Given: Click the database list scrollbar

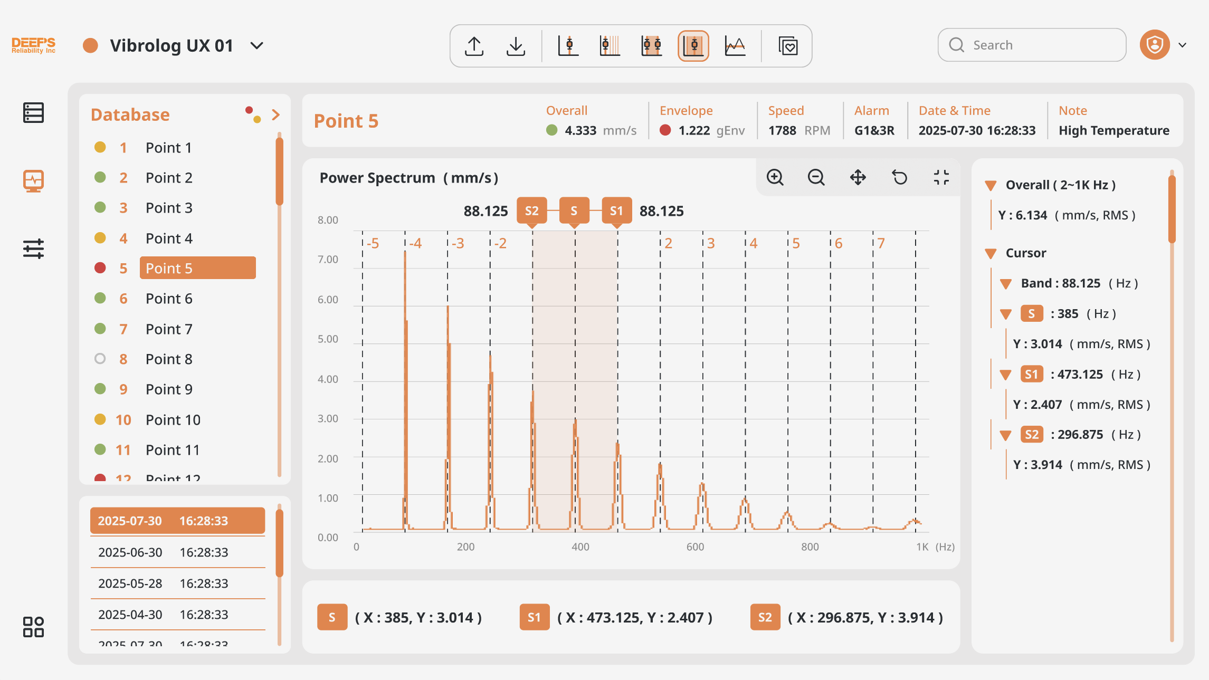Looking at the screenshot, I should click(279, 171).
